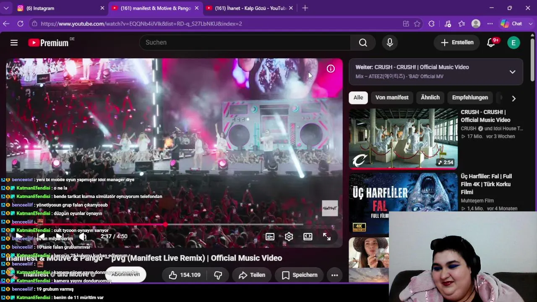Open the YouTube notifications bell
The width and height of the screenshot is (537, 302).
(491, 42)
